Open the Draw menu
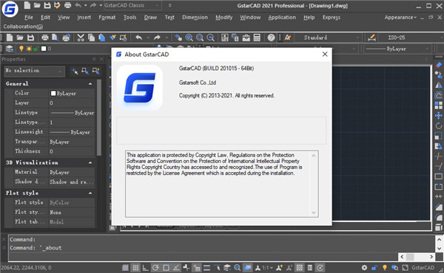Image resolution: width=444 pixels, height=273 pixels. click(150, 18)
